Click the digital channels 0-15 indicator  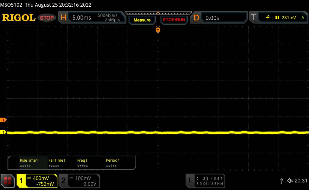click(x=209, y=181)
